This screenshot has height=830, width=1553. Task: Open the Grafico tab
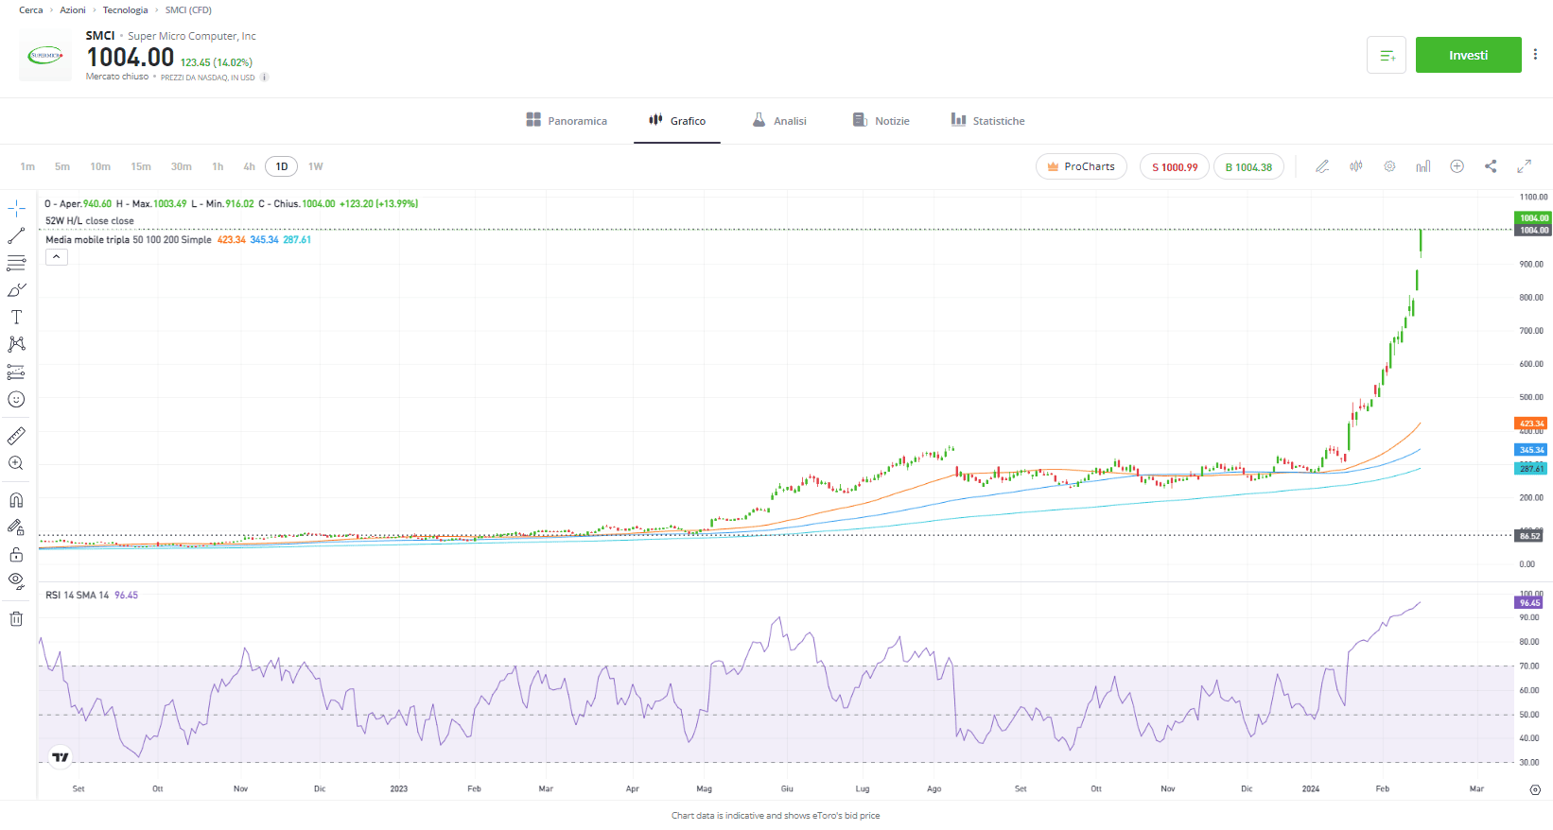[x=677, y=121]
